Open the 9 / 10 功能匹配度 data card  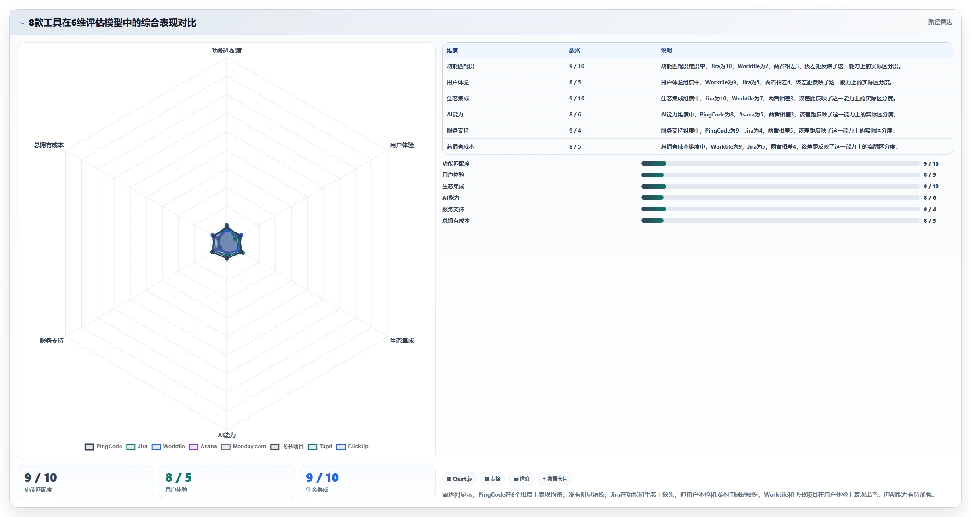click(x=86, y=482)
